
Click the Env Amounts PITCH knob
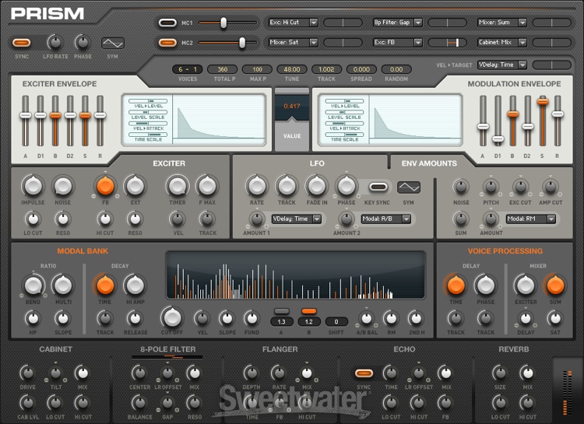(491, 187)
